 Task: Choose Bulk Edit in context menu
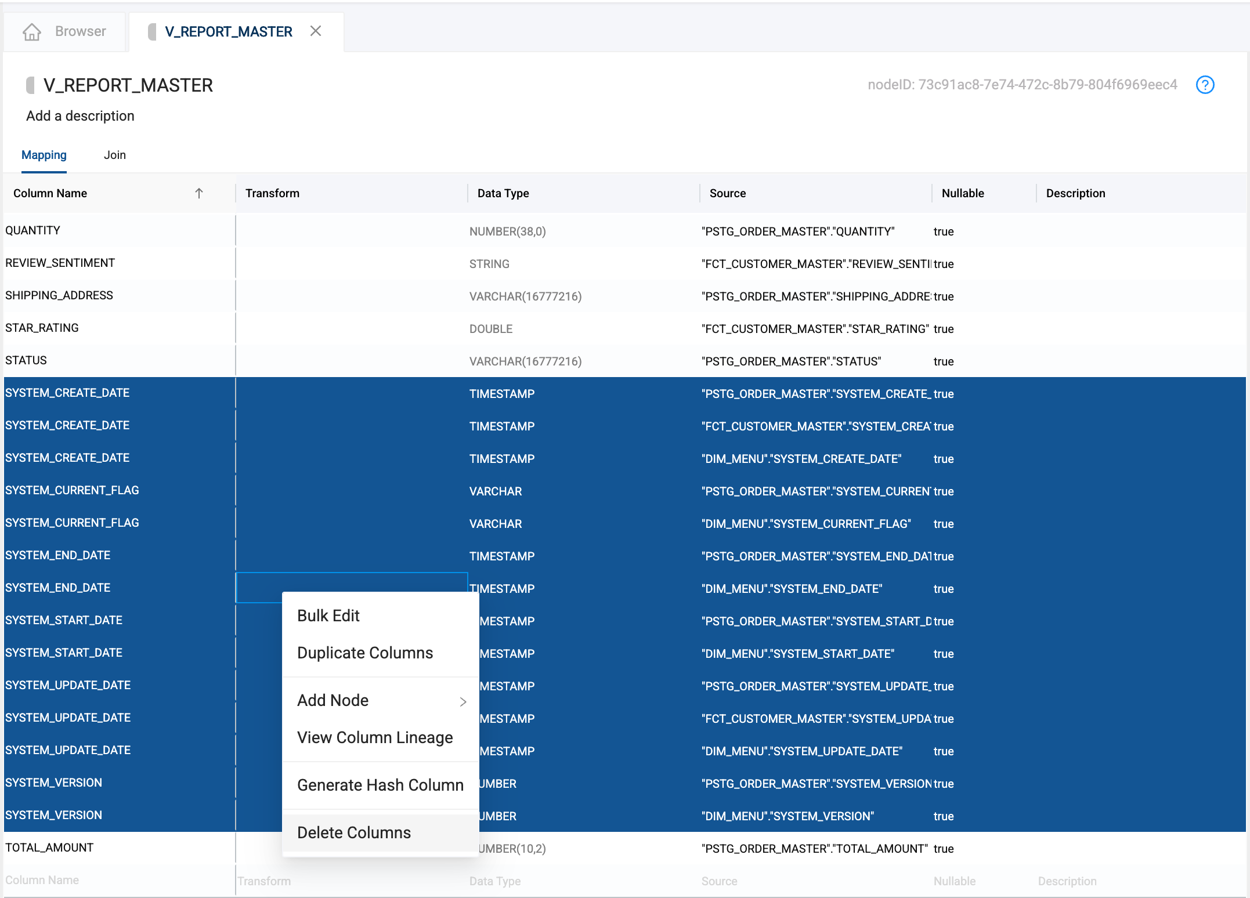328,615
